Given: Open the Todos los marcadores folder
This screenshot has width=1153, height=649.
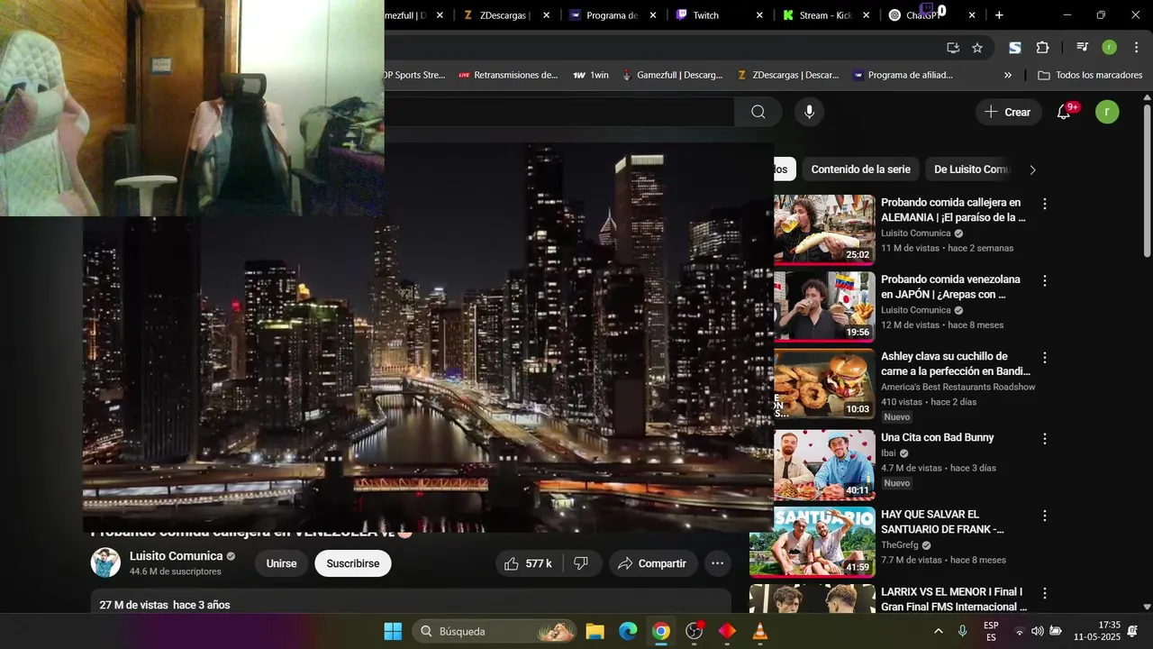Looking at the screenshot, I should click(x=1088, y=75).
